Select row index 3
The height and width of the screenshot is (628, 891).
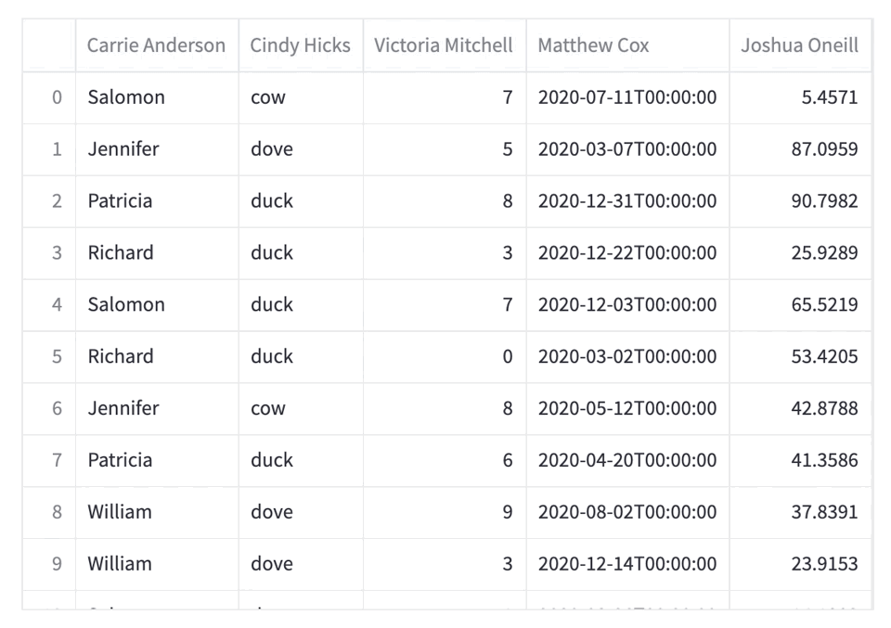tap(49, 253)
